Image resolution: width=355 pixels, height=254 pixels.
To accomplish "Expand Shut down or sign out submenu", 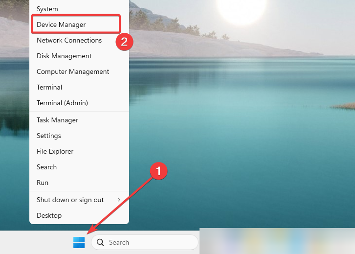I will [x=79, y=200].
